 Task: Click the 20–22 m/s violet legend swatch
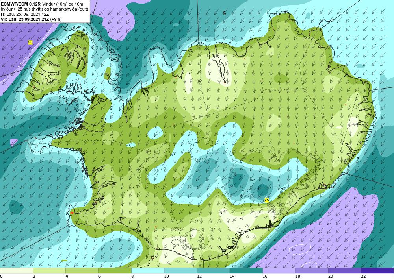tap(345, 271)
